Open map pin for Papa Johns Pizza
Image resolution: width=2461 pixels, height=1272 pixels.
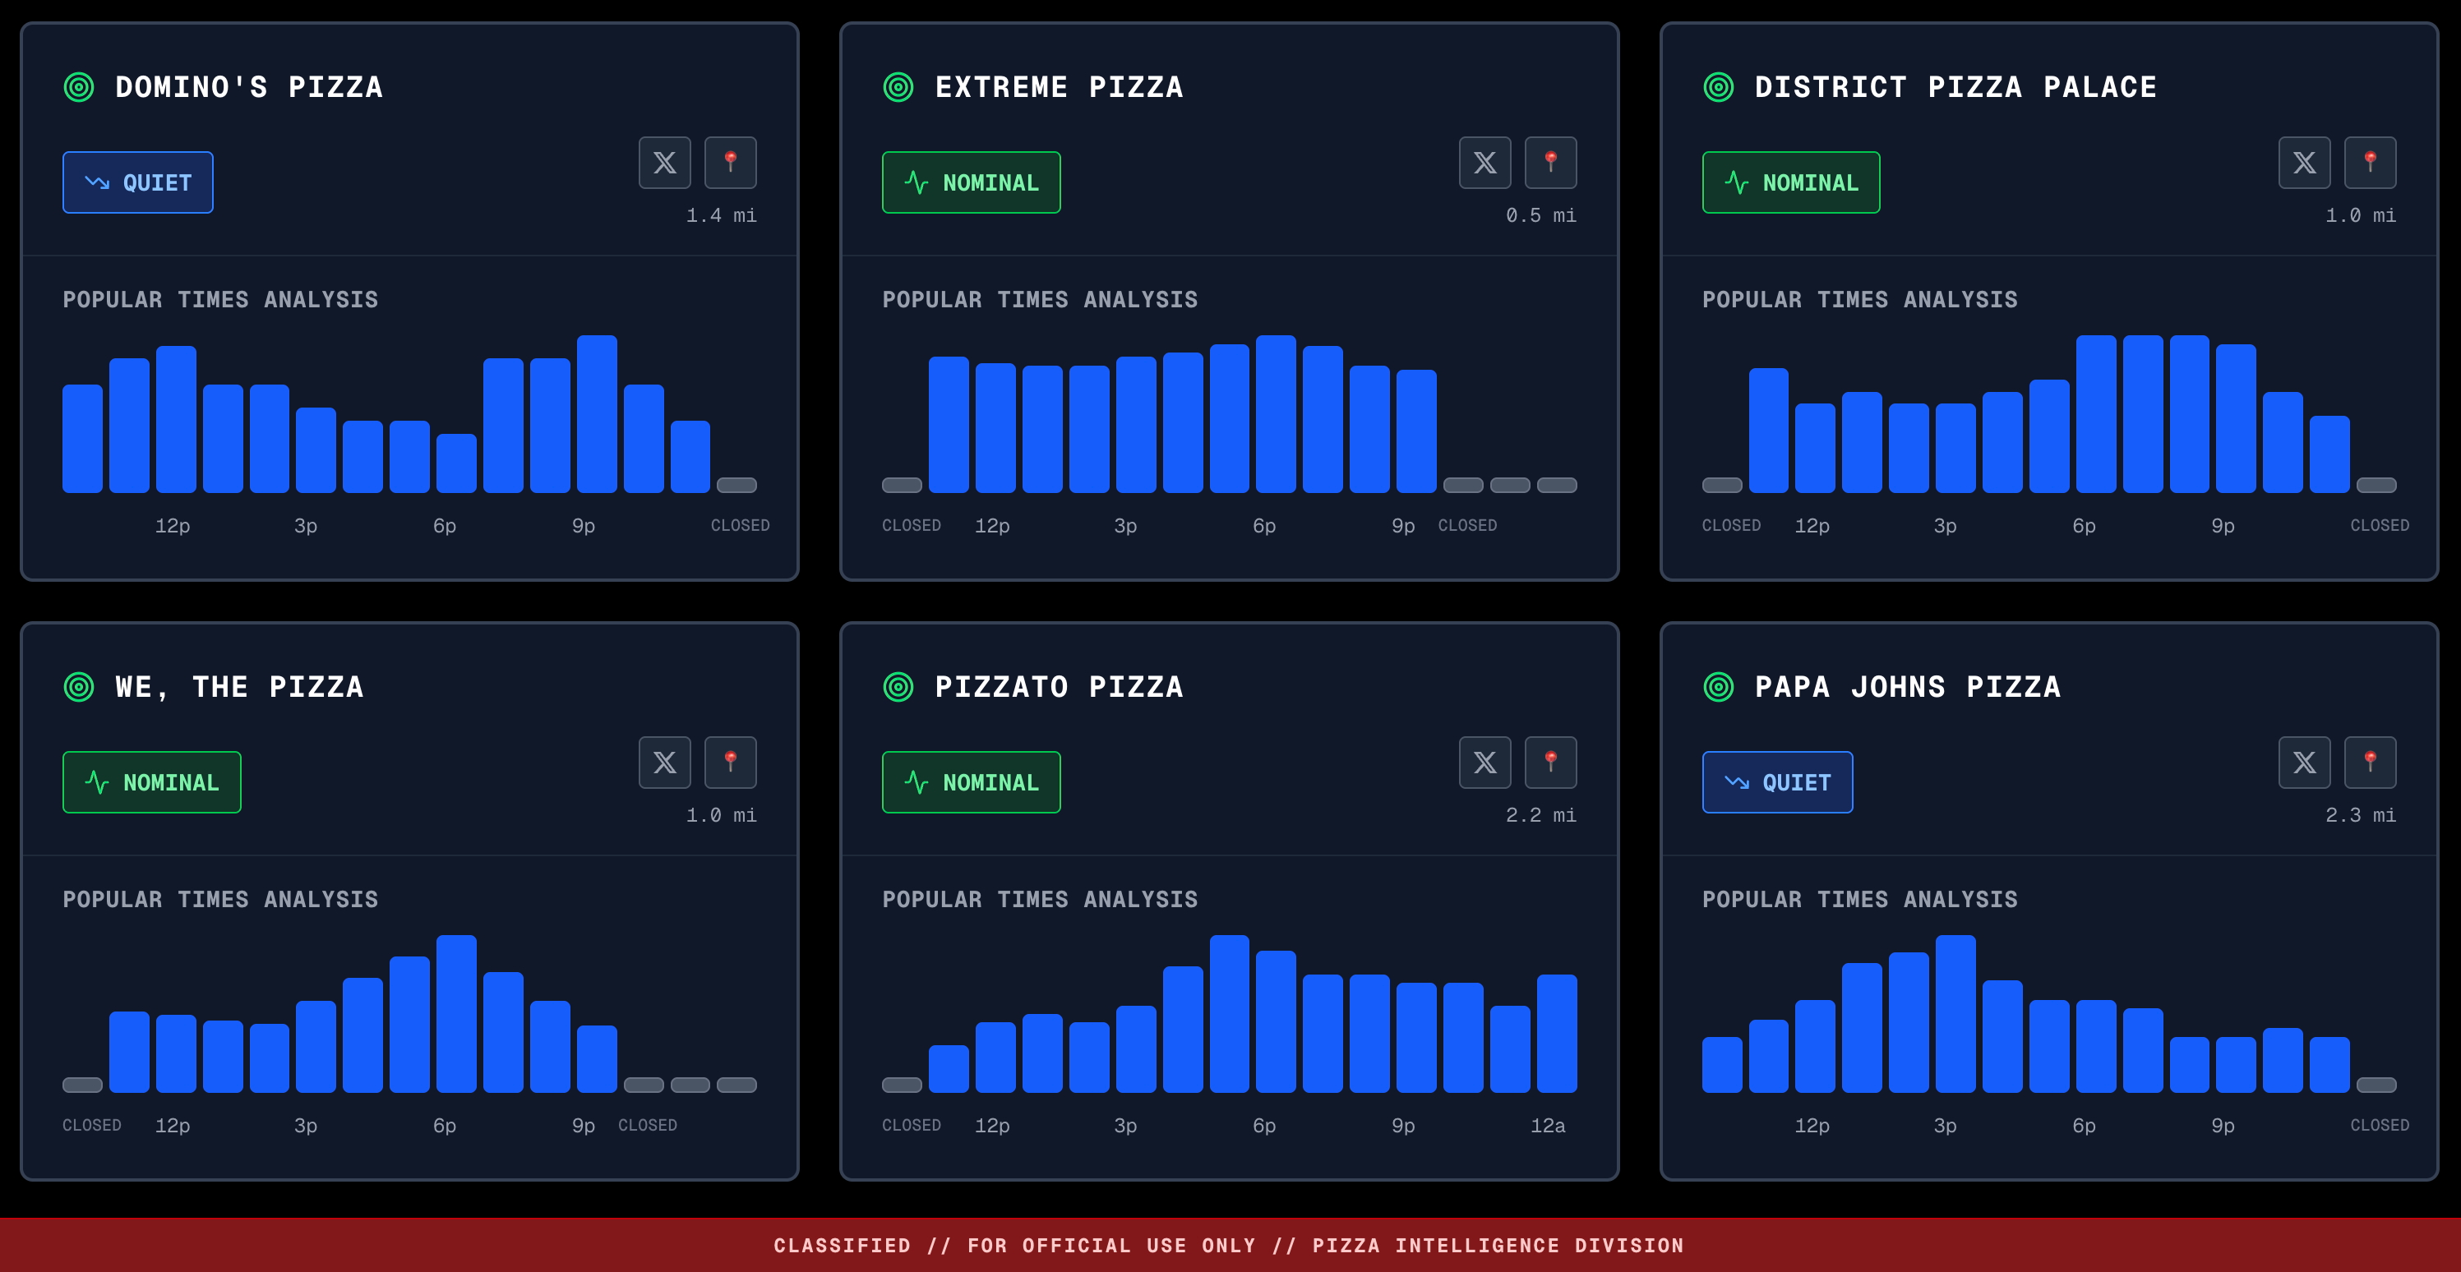click(2369, 762)
